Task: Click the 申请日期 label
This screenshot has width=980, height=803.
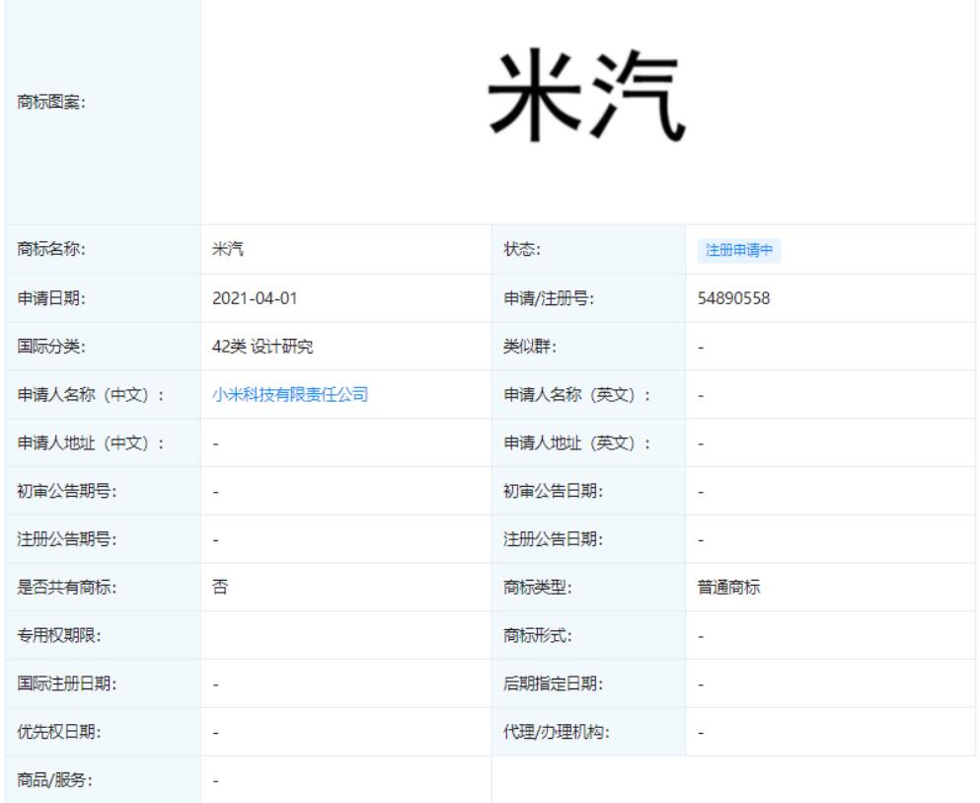Action: click(51, 298)
